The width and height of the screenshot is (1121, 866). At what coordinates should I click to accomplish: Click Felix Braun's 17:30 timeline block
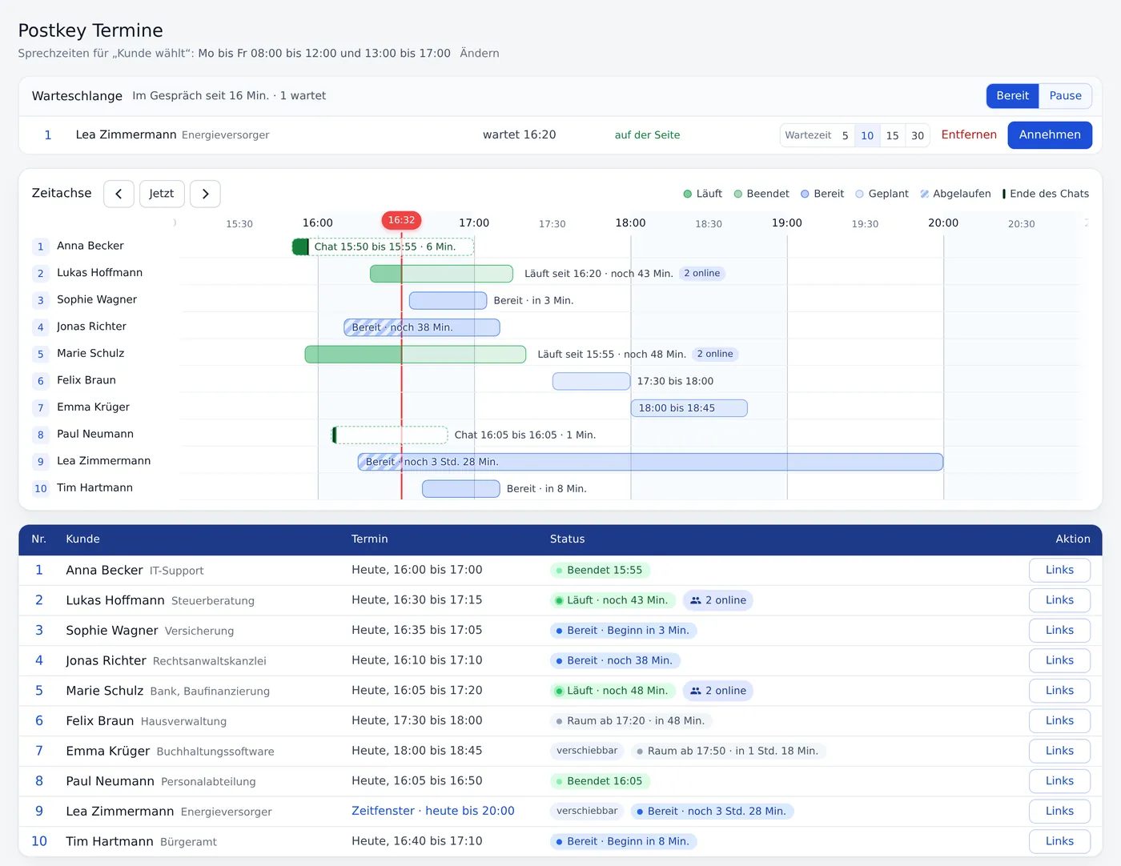(x=591, y=381)
